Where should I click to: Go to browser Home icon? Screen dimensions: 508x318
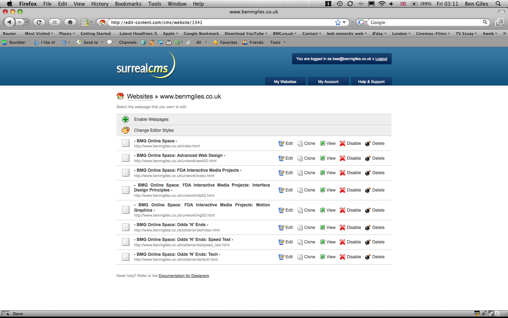[70, 22]
